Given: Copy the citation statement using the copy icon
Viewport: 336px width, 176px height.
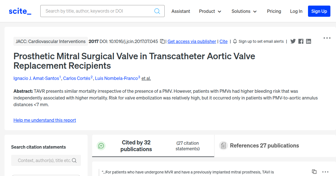Looking at the screenshot, I should (314, 172).
